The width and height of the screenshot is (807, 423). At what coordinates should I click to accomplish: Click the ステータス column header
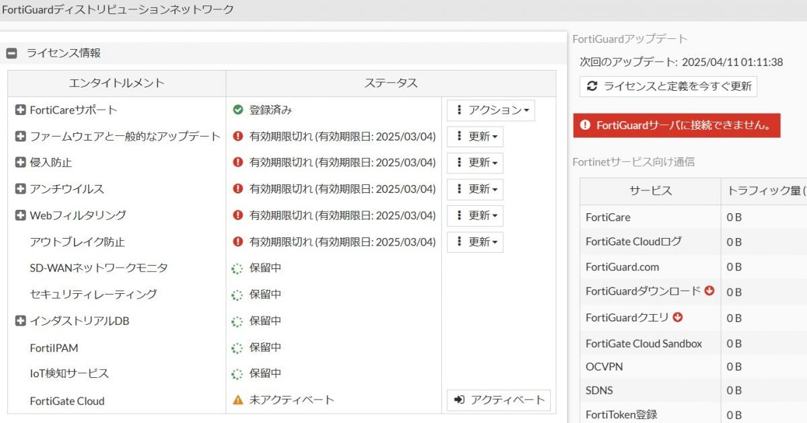[391, 83]
